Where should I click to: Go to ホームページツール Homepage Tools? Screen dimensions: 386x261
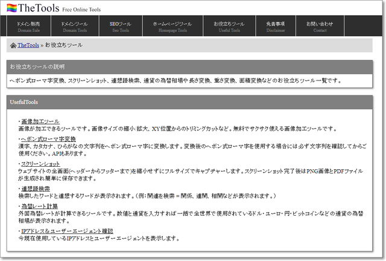tap(171, 26)
